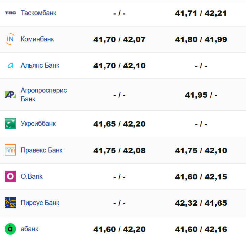
Task: Click Пиреус Банк rate 42,32 / 41,65
Action: (x=201, y=203)
